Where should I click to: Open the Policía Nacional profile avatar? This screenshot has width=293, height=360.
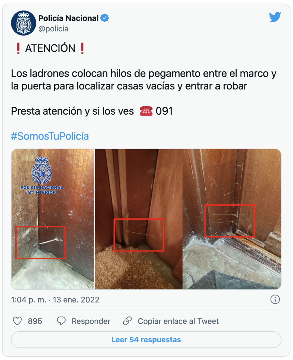(24, 23)
